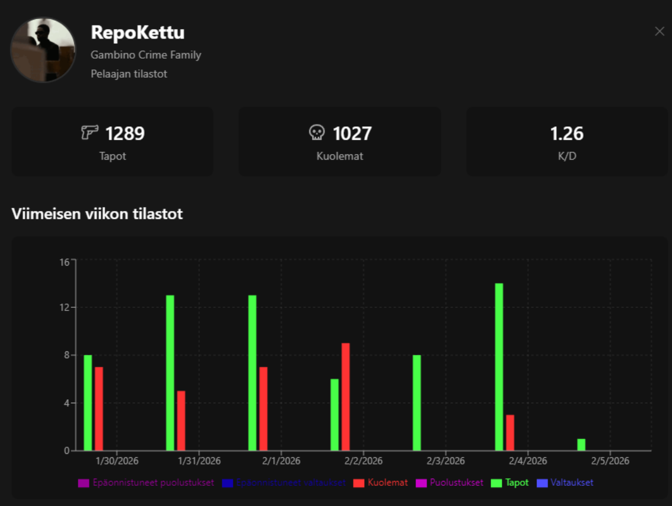Toggle the Kuolemat series in the legend

point(386,482)
